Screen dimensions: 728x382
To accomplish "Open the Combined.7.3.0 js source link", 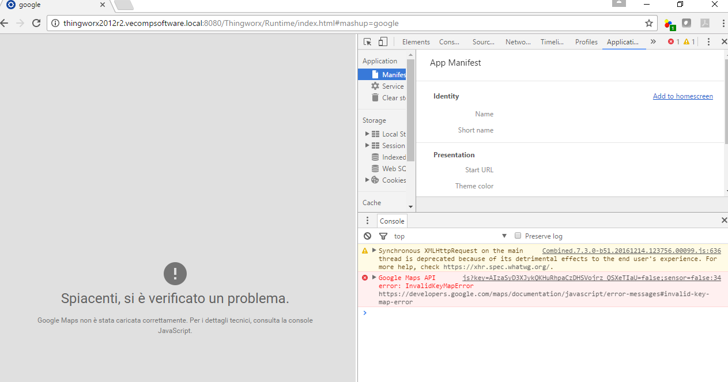I will (x=632, y=251).
